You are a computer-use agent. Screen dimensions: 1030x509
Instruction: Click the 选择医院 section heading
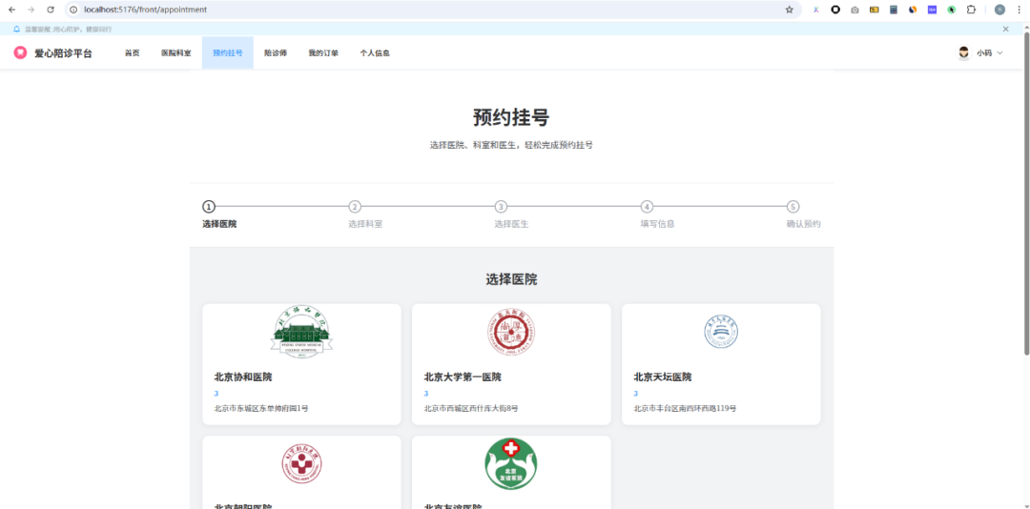point(511,280)
